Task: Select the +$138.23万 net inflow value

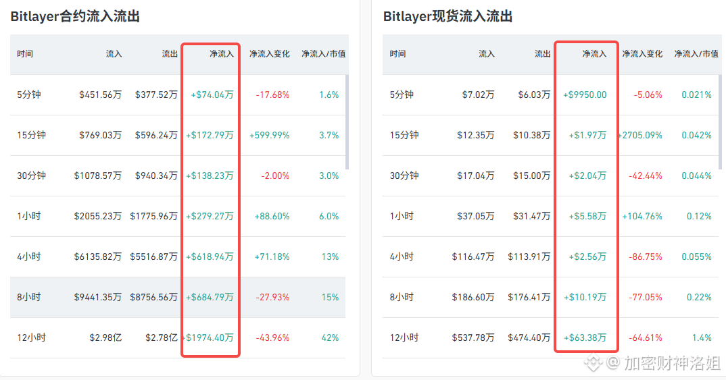Action: click(x=210, y=175)
